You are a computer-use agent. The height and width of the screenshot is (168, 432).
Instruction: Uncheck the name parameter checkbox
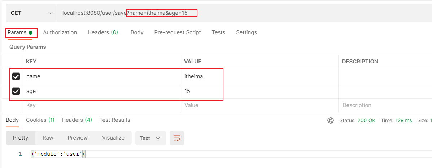[x=16, y=76]
